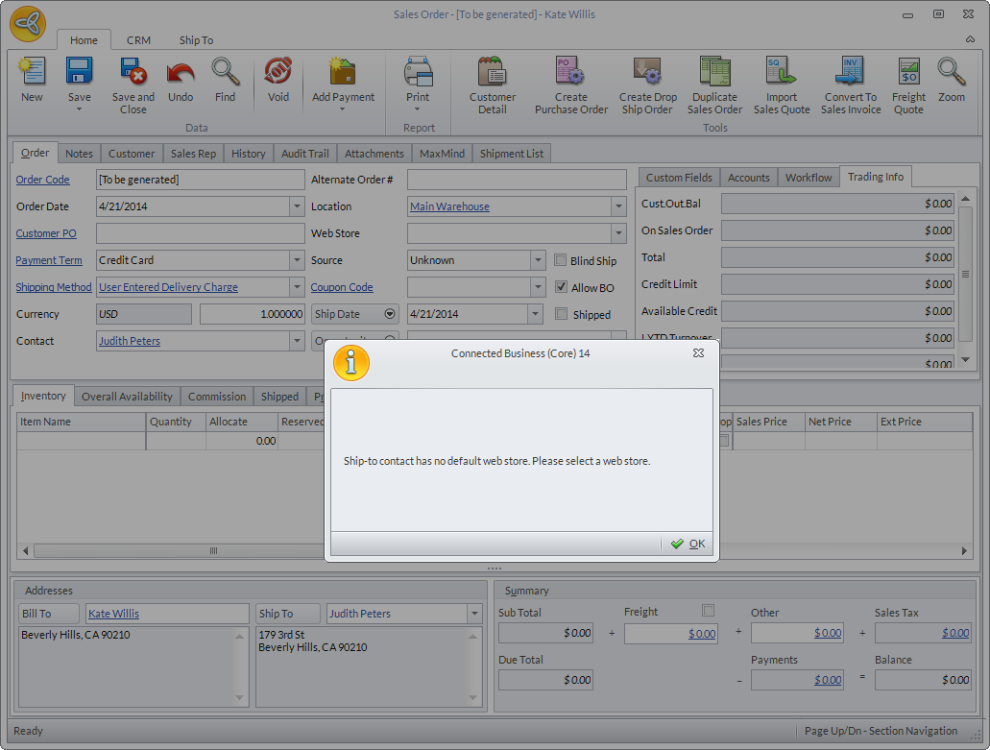
Task: Switch to the CRM ribbon tab
Action: 138,40
